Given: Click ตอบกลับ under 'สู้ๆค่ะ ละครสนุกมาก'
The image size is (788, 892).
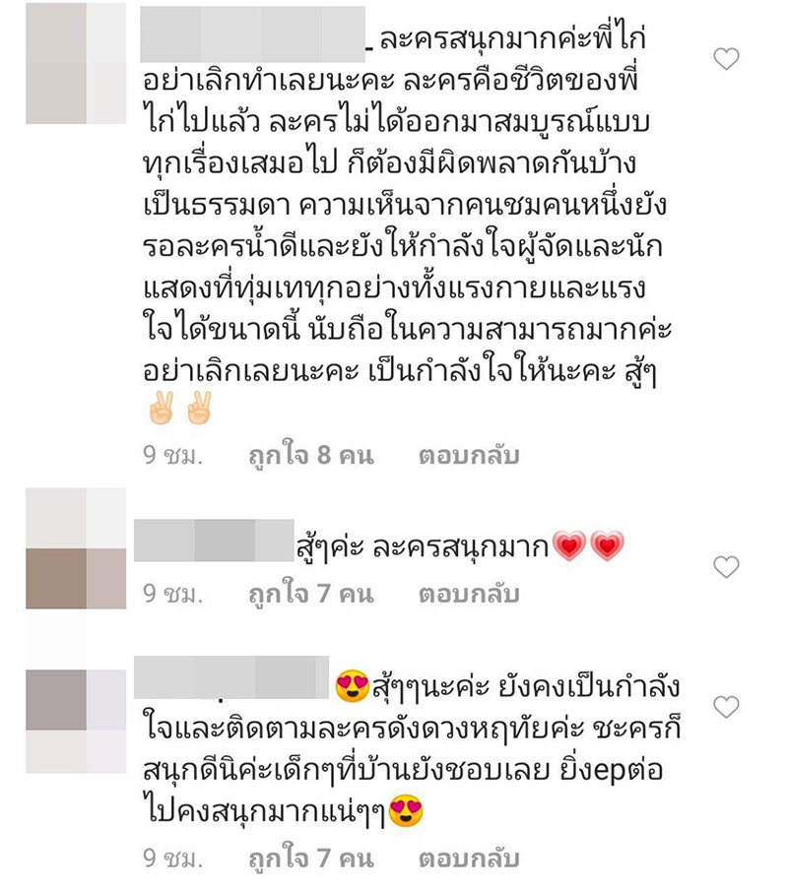Looking at the screenshot, I should coord(469,594).
